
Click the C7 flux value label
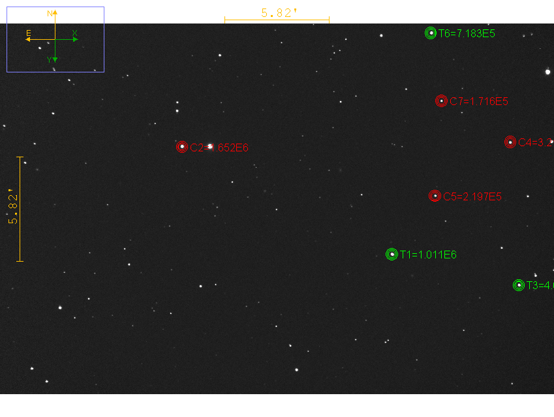click(x=479, y=102)
